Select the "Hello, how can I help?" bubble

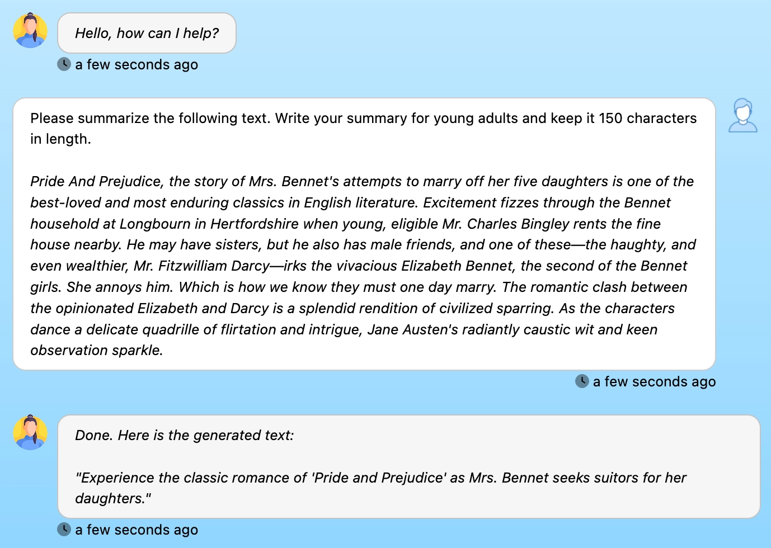[x=147, y=34]
